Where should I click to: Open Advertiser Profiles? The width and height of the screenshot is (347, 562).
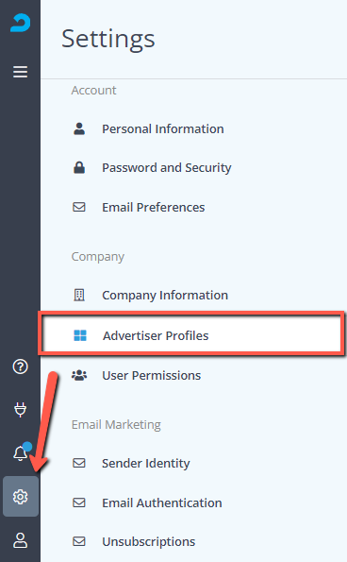point(191,333)
